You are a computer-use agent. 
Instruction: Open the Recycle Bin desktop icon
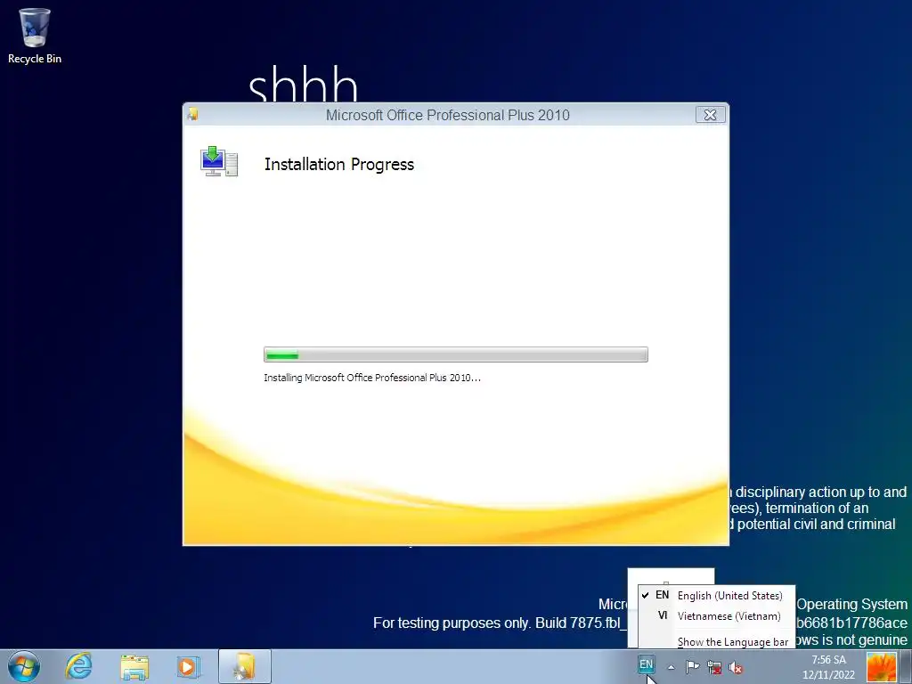(35, 36)
